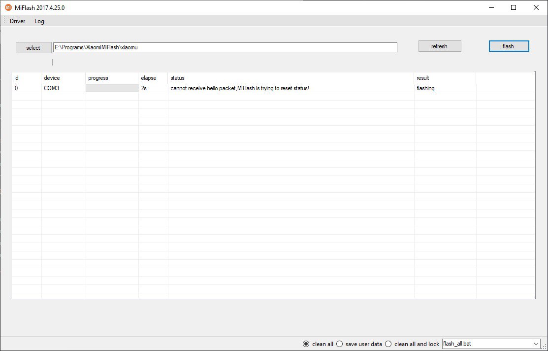Click the progress column header
Screen dimensions: 548x351
pos(112,78)
